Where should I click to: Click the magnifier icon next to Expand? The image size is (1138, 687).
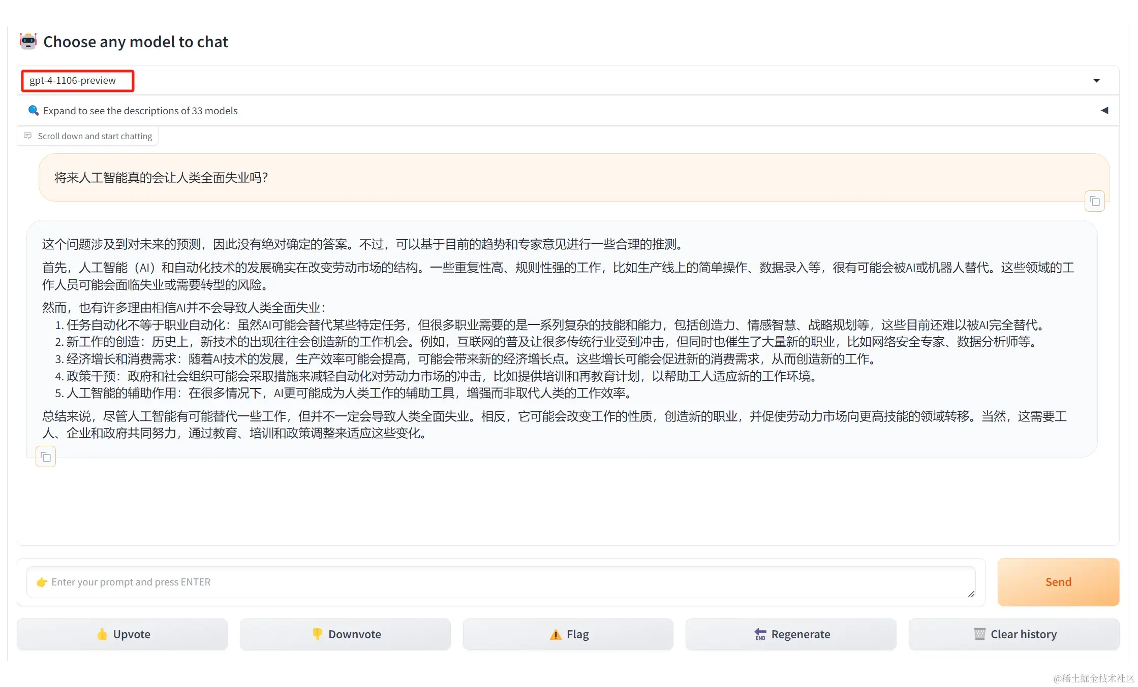point(34,110)
